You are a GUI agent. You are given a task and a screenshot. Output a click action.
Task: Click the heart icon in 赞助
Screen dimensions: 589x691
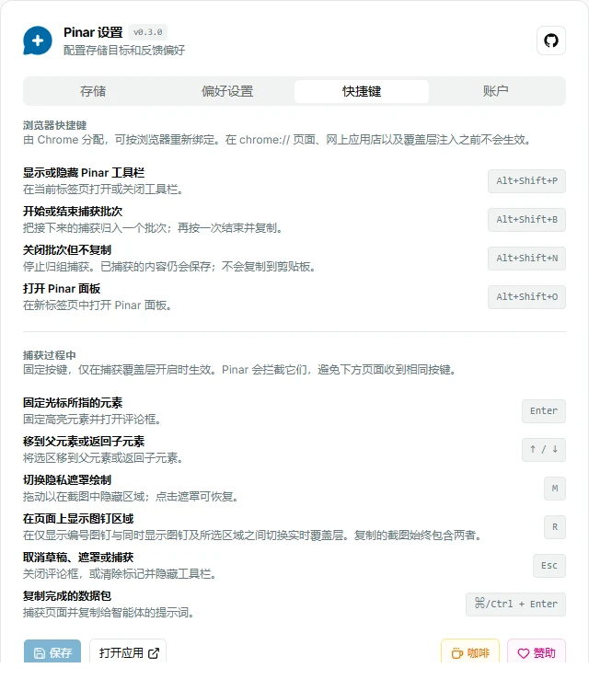click(524, 653)
